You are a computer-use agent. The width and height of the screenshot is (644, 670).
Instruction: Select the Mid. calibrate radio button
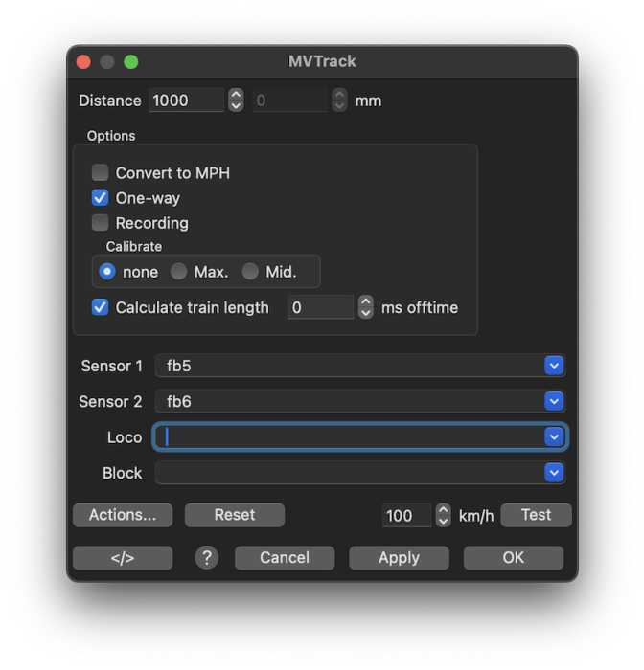point(250,272)
